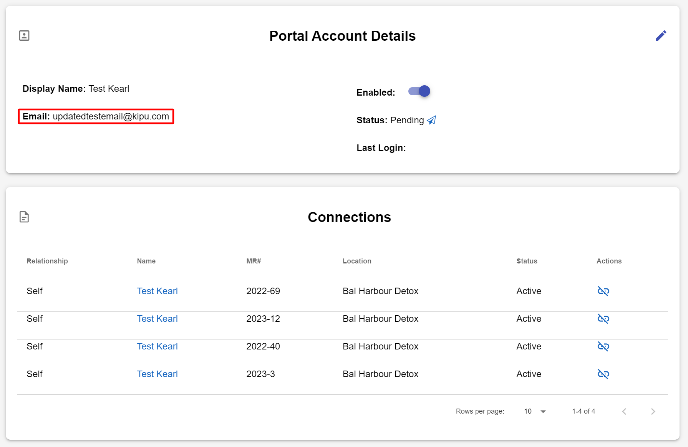Open the Rows per page dropdown

536,411
